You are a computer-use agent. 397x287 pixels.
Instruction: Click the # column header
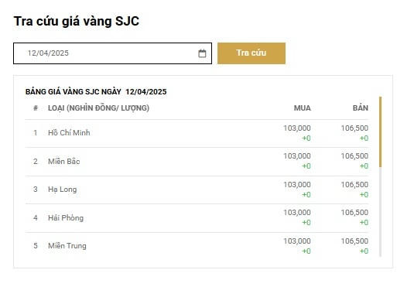point(36,108)
